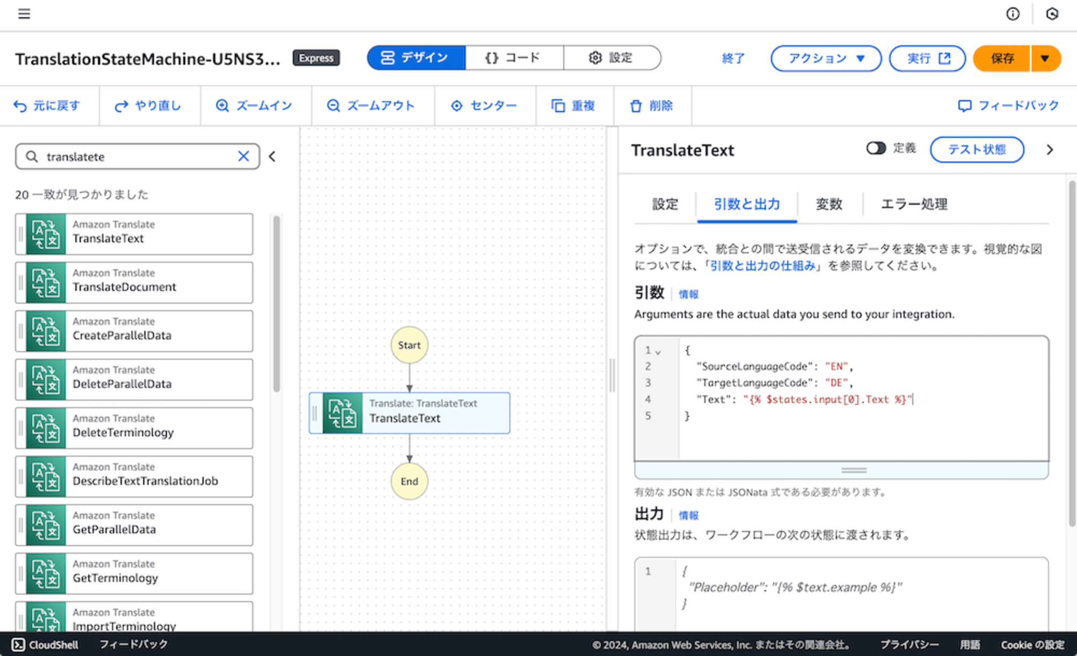Click テスト状態 button
This screenshot has width=1077, height=656.
(977, 149)
